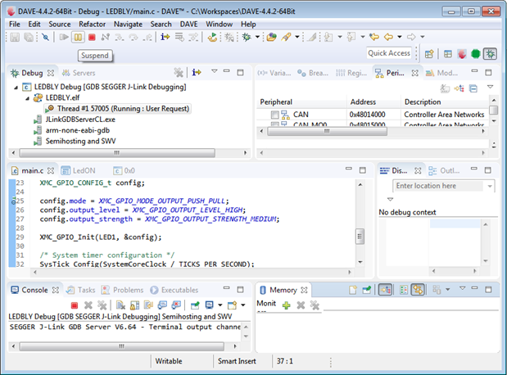Open the Debug view's View Menu dropdown

coord(215,72)
